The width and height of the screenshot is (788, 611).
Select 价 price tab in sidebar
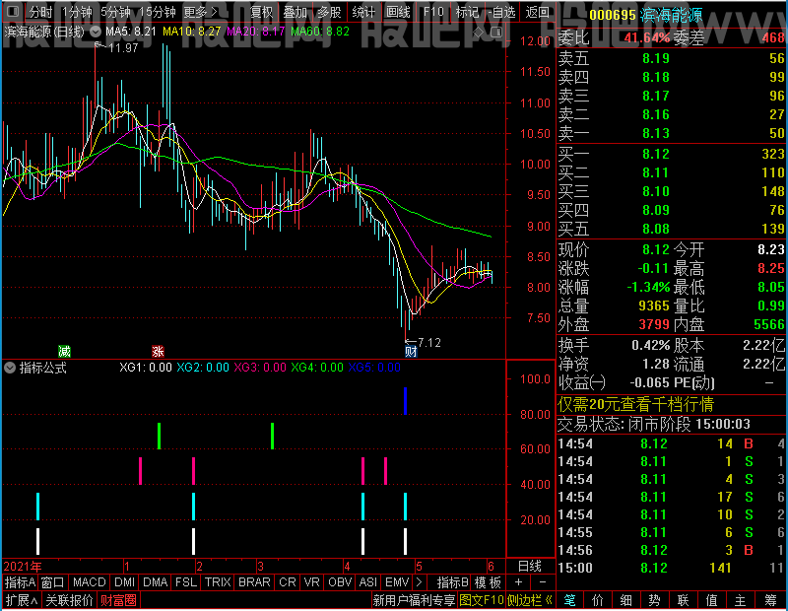[598, 600]
